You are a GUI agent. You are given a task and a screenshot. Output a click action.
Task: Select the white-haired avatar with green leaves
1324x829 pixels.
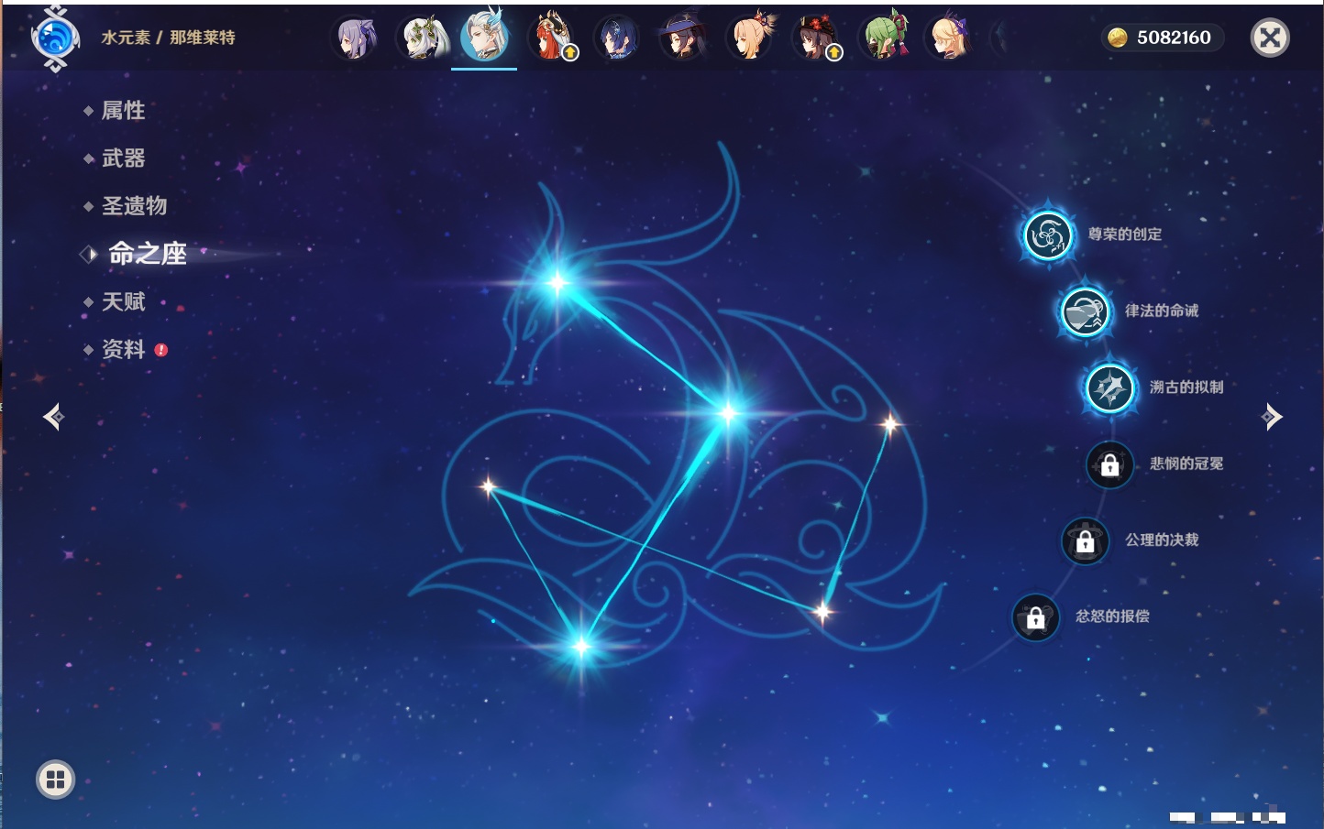[423, 38]
